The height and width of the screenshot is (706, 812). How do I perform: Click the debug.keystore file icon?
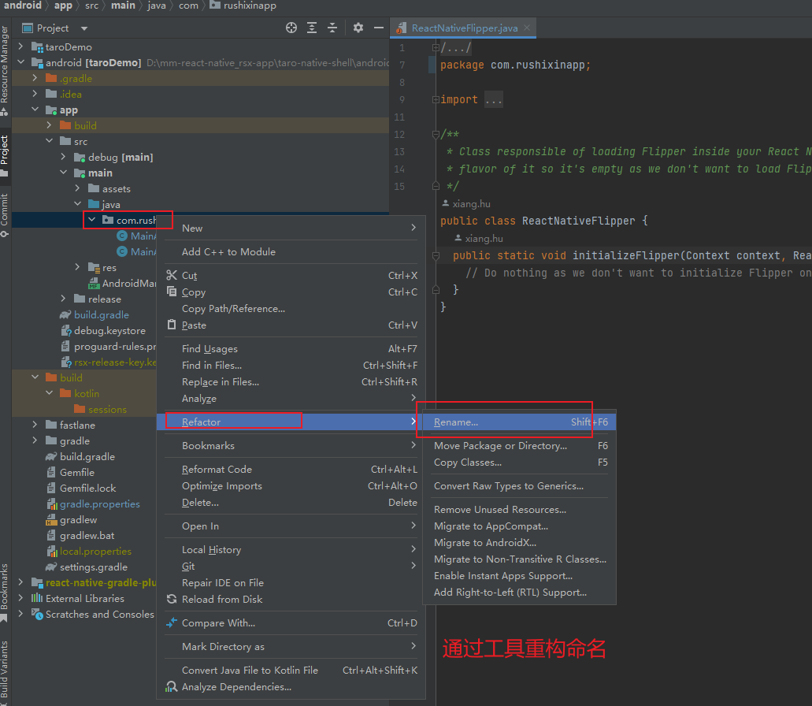66,330
